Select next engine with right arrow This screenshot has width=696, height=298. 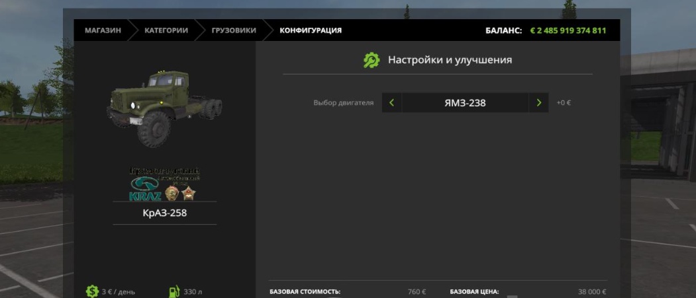point(538,102)
